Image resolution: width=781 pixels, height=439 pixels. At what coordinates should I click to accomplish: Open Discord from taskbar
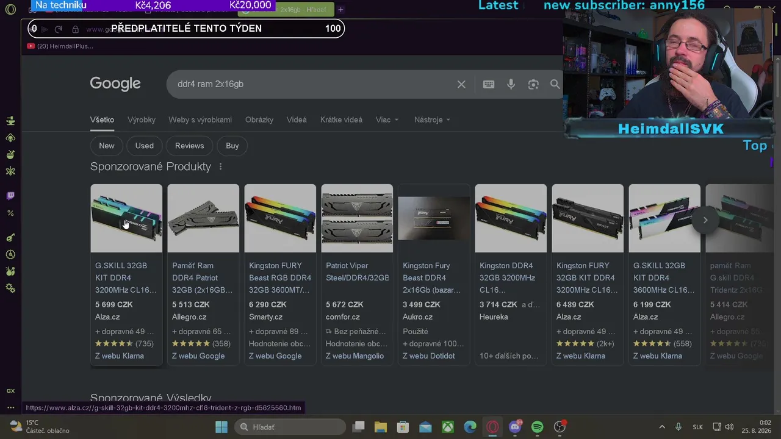click(x=515, y=427)
